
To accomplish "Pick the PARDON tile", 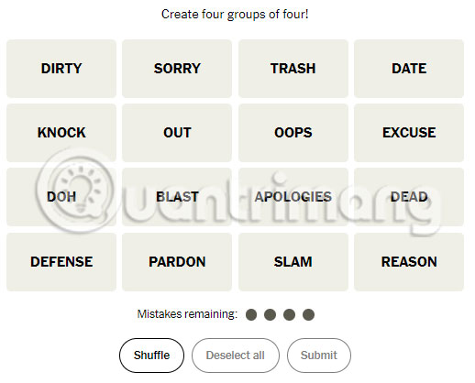I will point(177,262).
